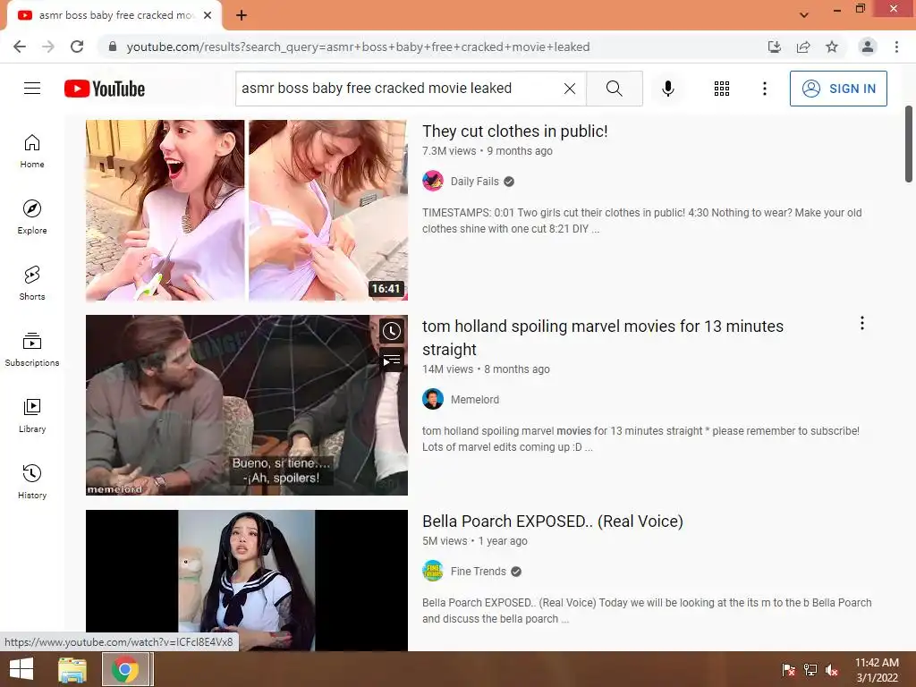Click Chrome icon in taskbar
The image size is (916, 687).
coord(125,669)
